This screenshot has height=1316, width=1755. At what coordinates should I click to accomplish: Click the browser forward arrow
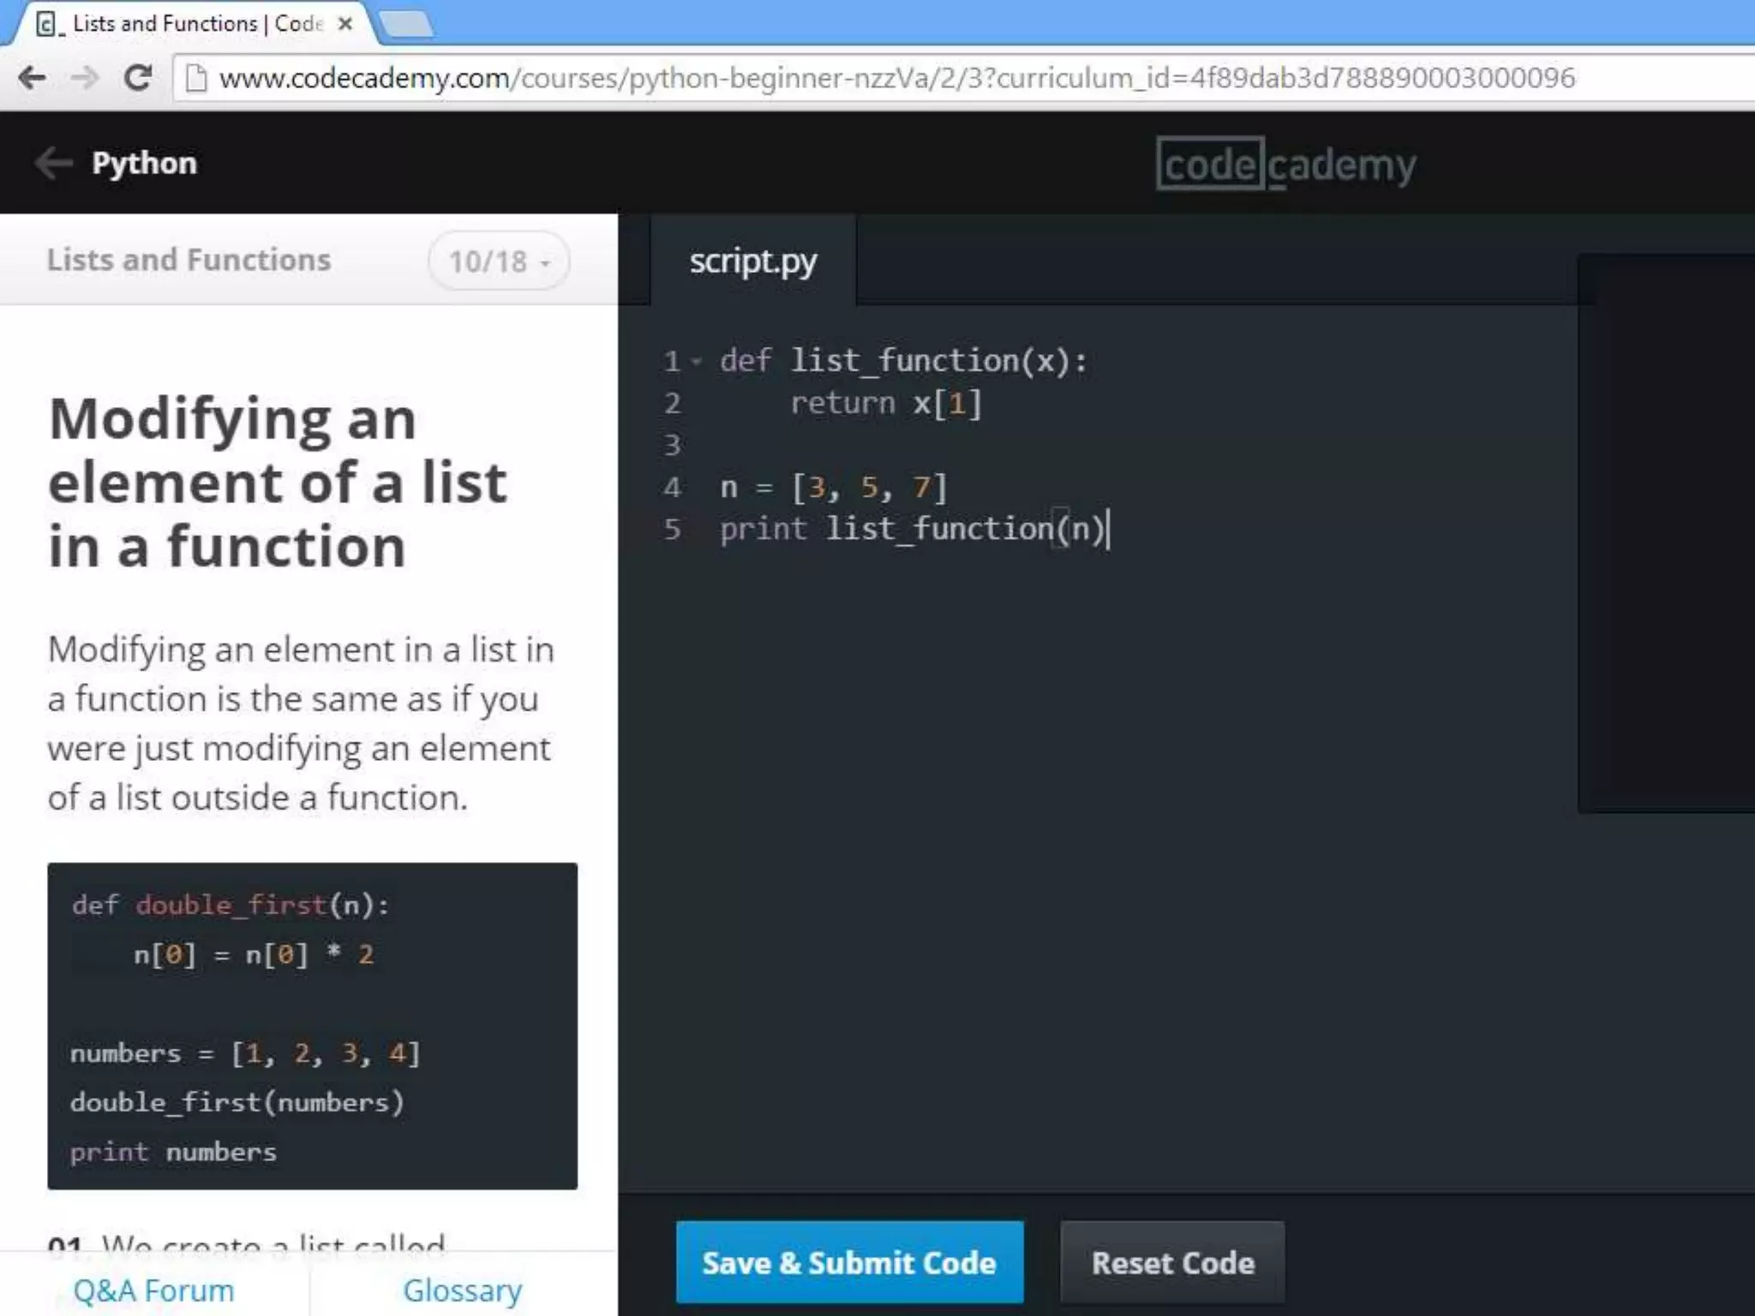(x=84, y=78)
